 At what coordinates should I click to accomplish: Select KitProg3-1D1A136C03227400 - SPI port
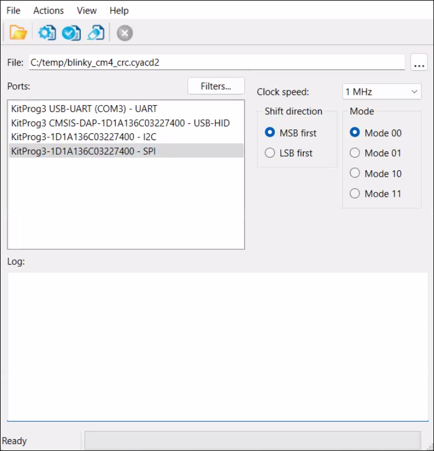126,151
